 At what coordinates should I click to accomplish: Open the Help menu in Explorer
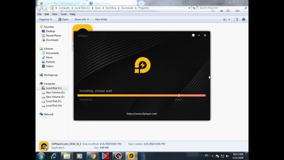(72, 14)
